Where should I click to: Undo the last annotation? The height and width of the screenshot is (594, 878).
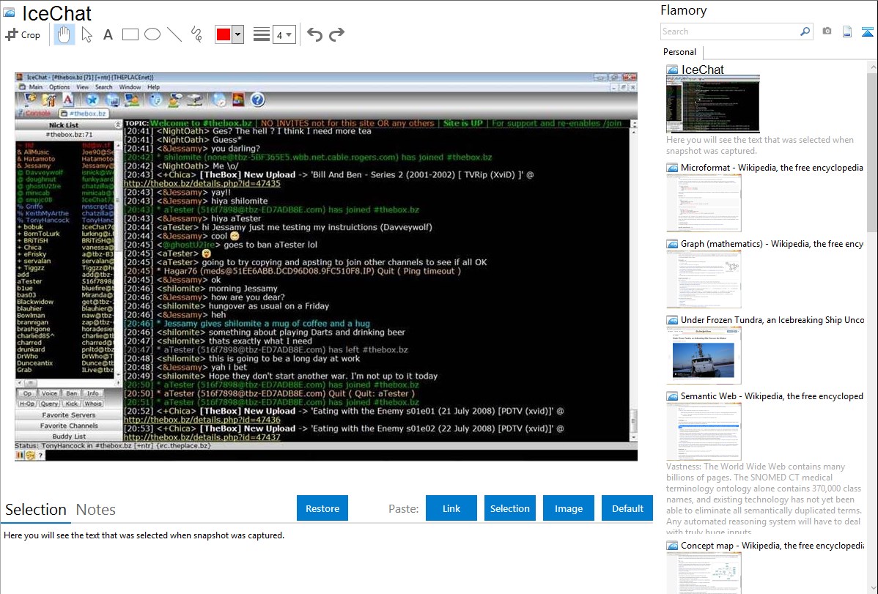(314, 34)
